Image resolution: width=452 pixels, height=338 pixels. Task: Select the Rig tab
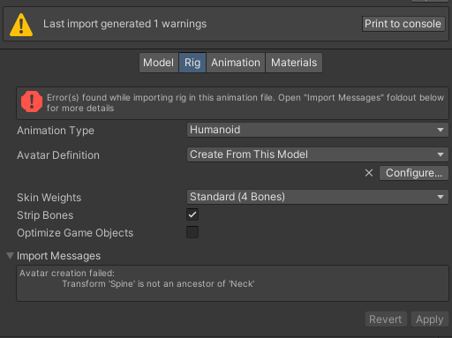(192, 63)
